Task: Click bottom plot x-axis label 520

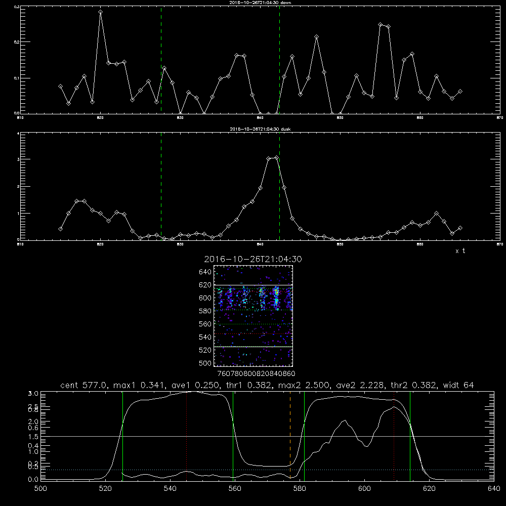Action: [x=105, y=489]
